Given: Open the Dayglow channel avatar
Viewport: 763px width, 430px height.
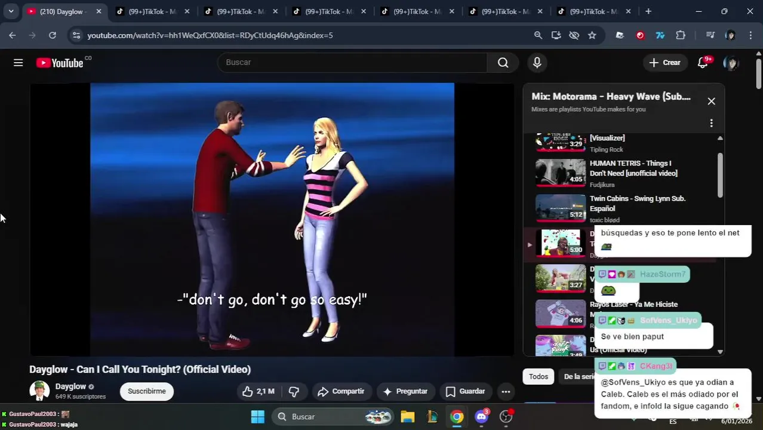Looking at the screenshot, I should click(x=39, y=391).
